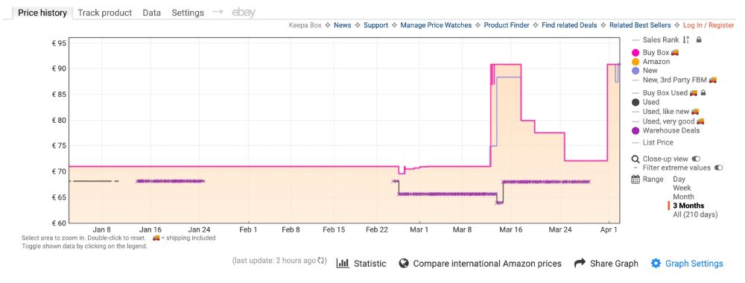
Task: Set range to Day
Action: pyautogui.click(x=679, y=179)
